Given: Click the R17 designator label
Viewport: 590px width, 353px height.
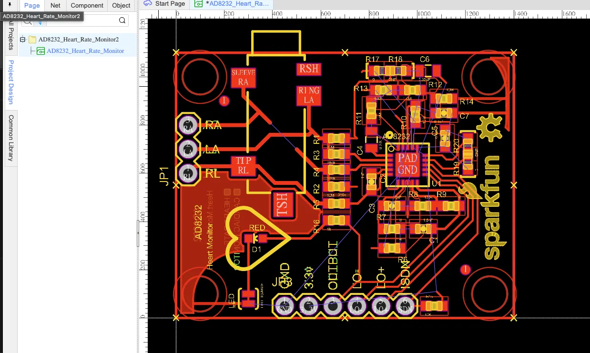Looking at the screenshot, I should click(372, 59).
